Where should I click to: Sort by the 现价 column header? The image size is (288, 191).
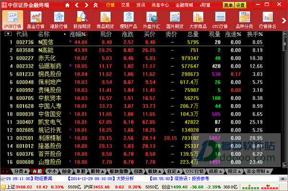(x=106, y=34)
